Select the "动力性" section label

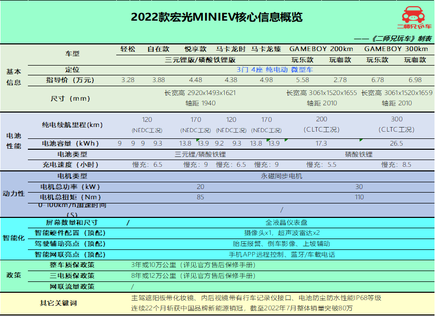point(13,194)
